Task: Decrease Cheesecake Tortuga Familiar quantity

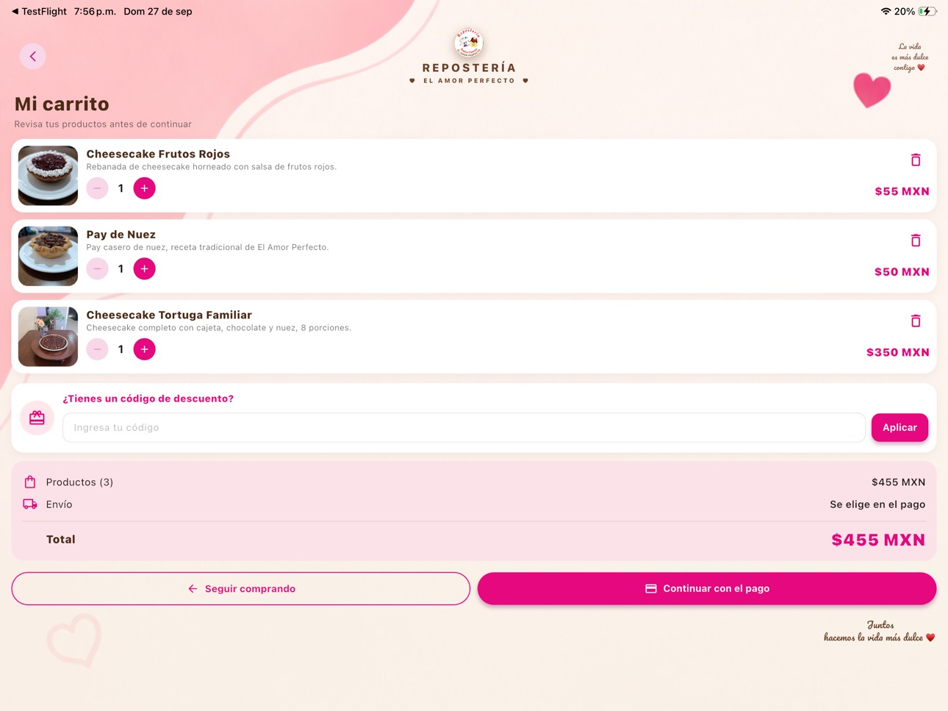Action: [97, 349]
